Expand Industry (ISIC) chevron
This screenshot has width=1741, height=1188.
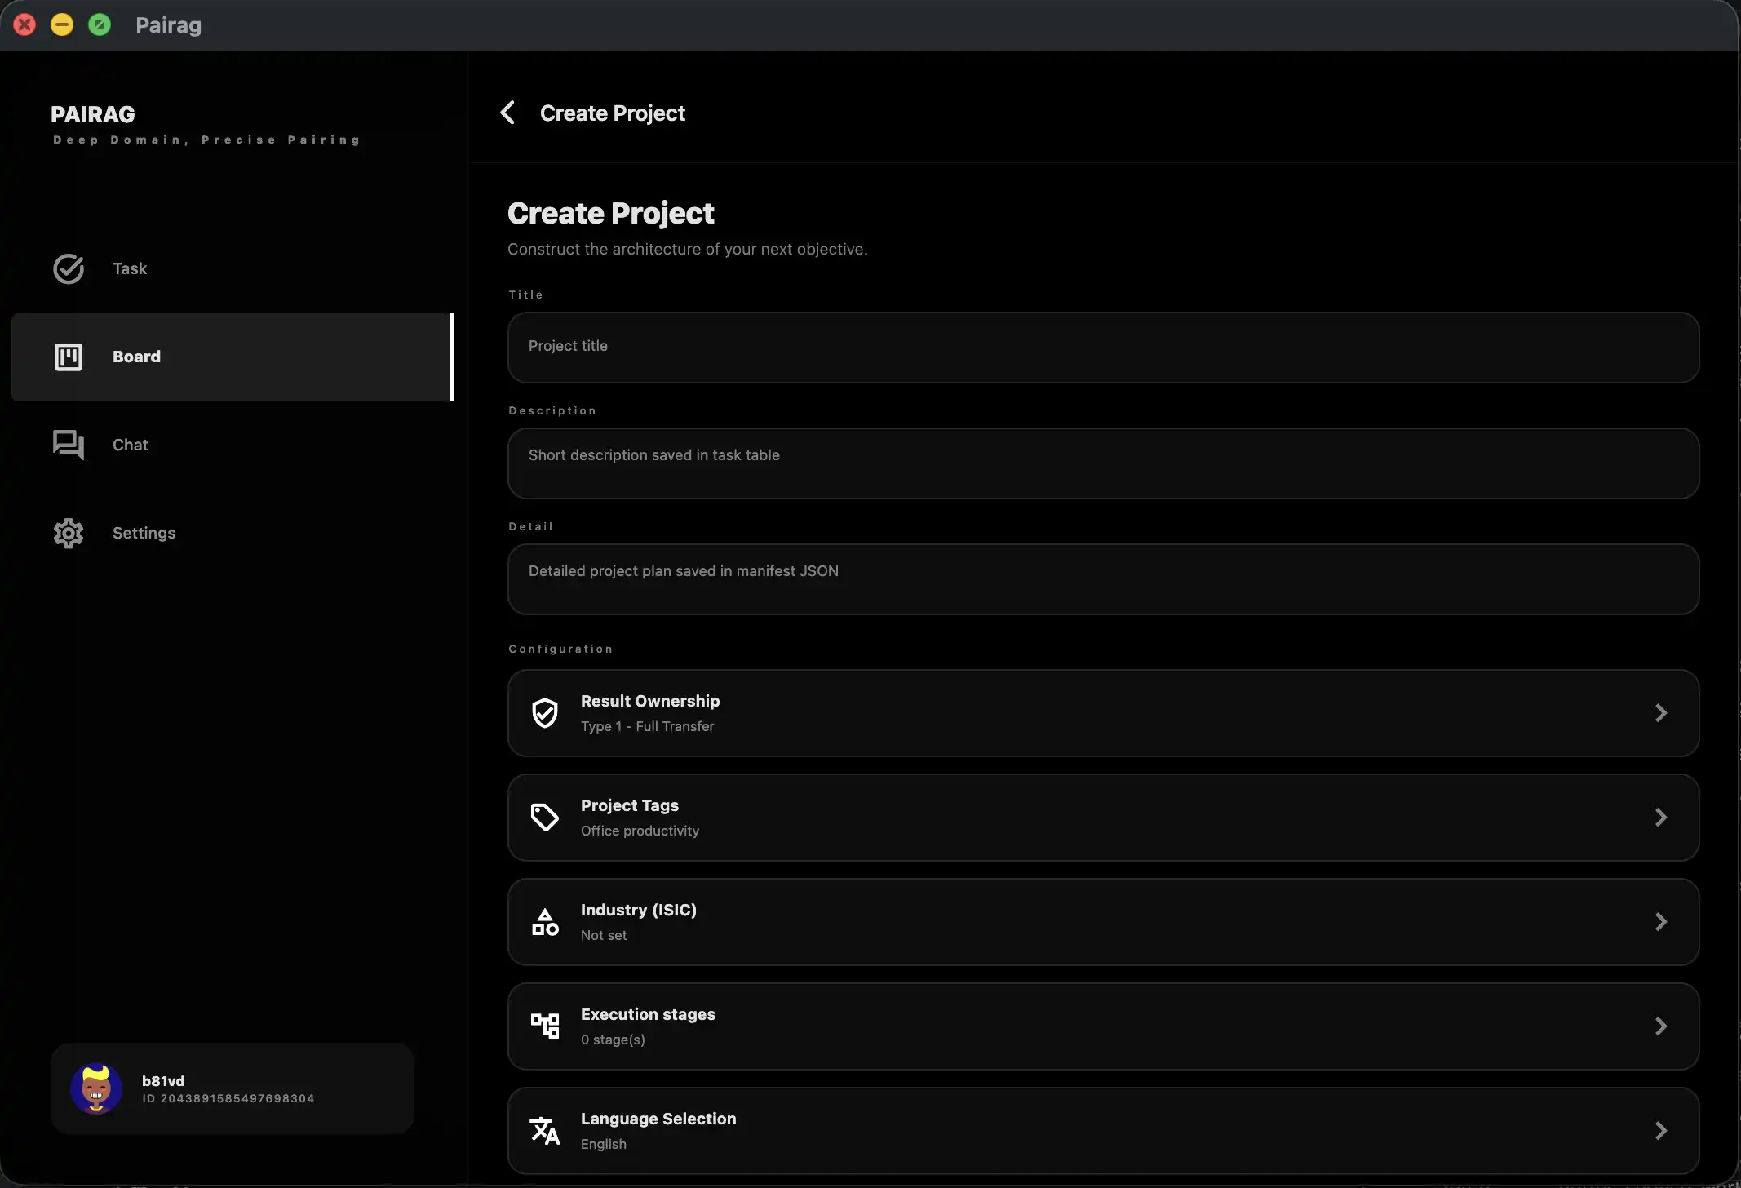tap(1661, 922)
